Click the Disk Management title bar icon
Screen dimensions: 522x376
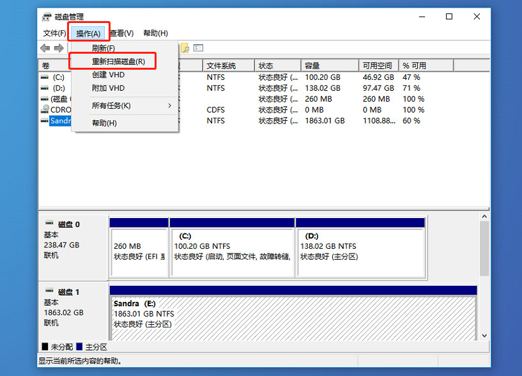47,17
